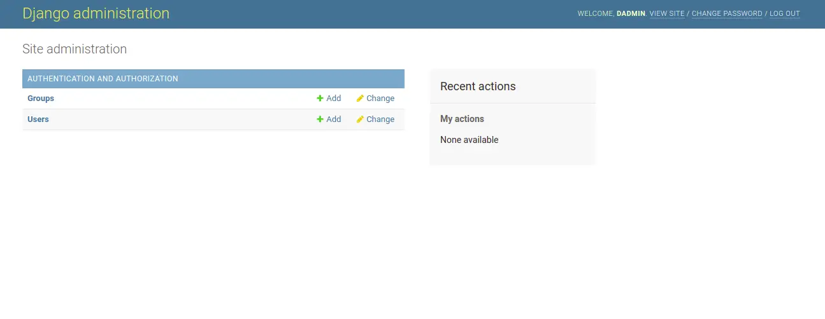Open the Groups model link
This screenshot has height=319, width=825.
[41, 98]
